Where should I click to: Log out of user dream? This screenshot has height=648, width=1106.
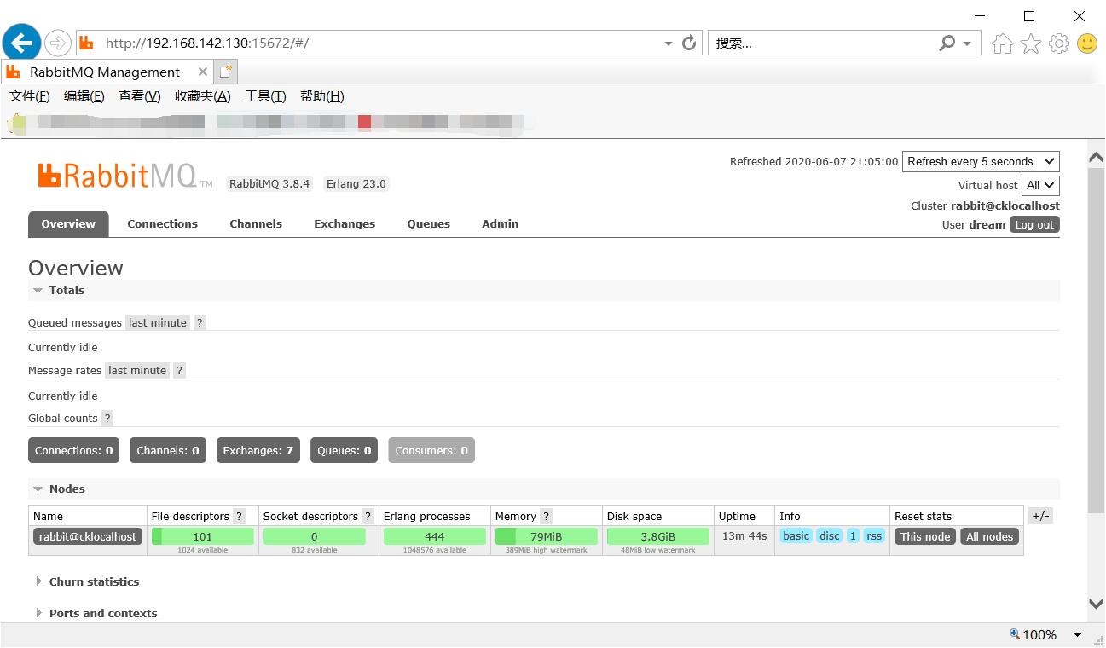point(1034,225)
